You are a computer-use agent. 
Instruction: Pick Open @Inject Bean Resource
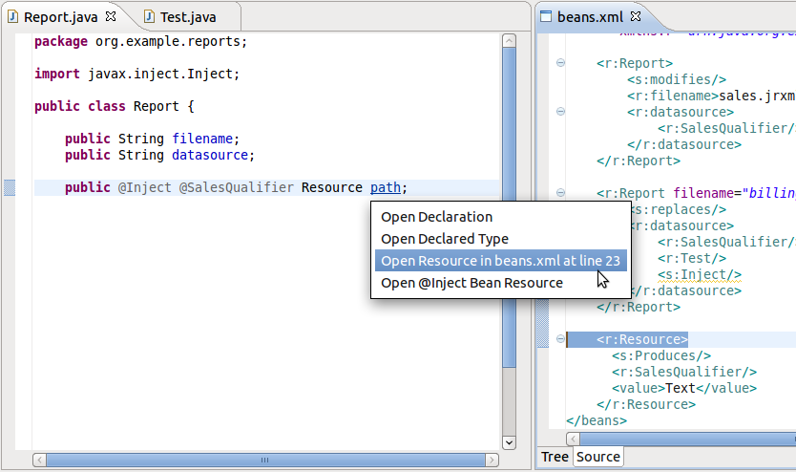(x=471, y=283)
